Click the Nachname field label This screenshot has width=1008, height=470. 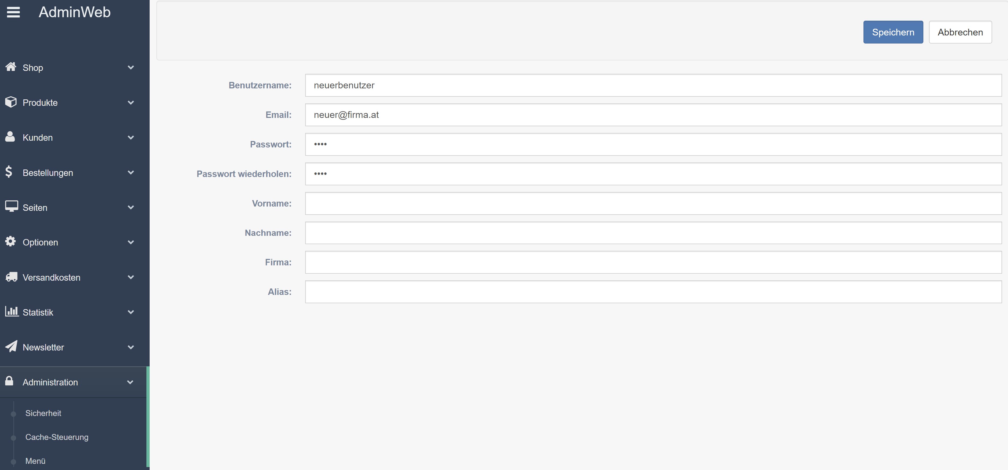[268, 233]
